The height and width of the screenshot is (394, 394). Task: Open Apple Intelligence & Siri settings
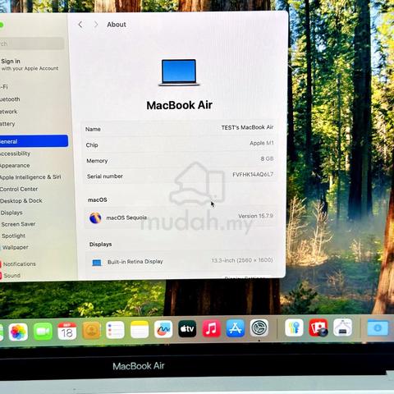click(30, 177)
